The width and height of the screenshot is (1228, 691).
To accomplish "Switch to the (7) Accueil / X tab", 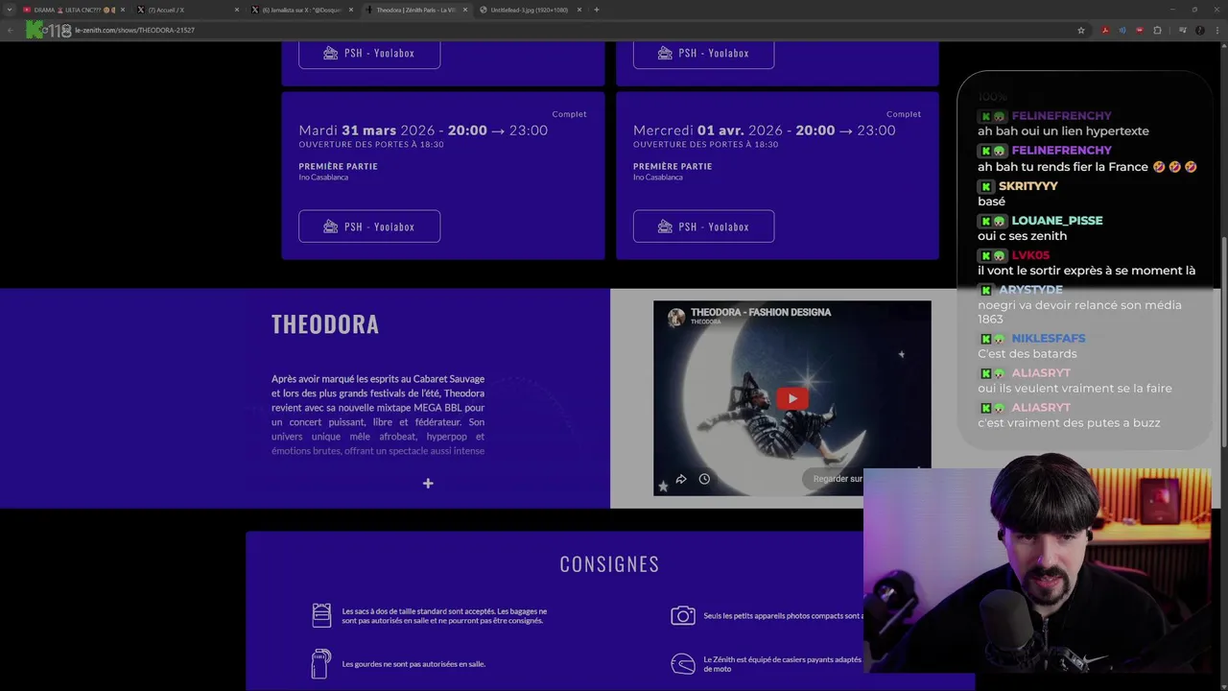I will [187, 10].
